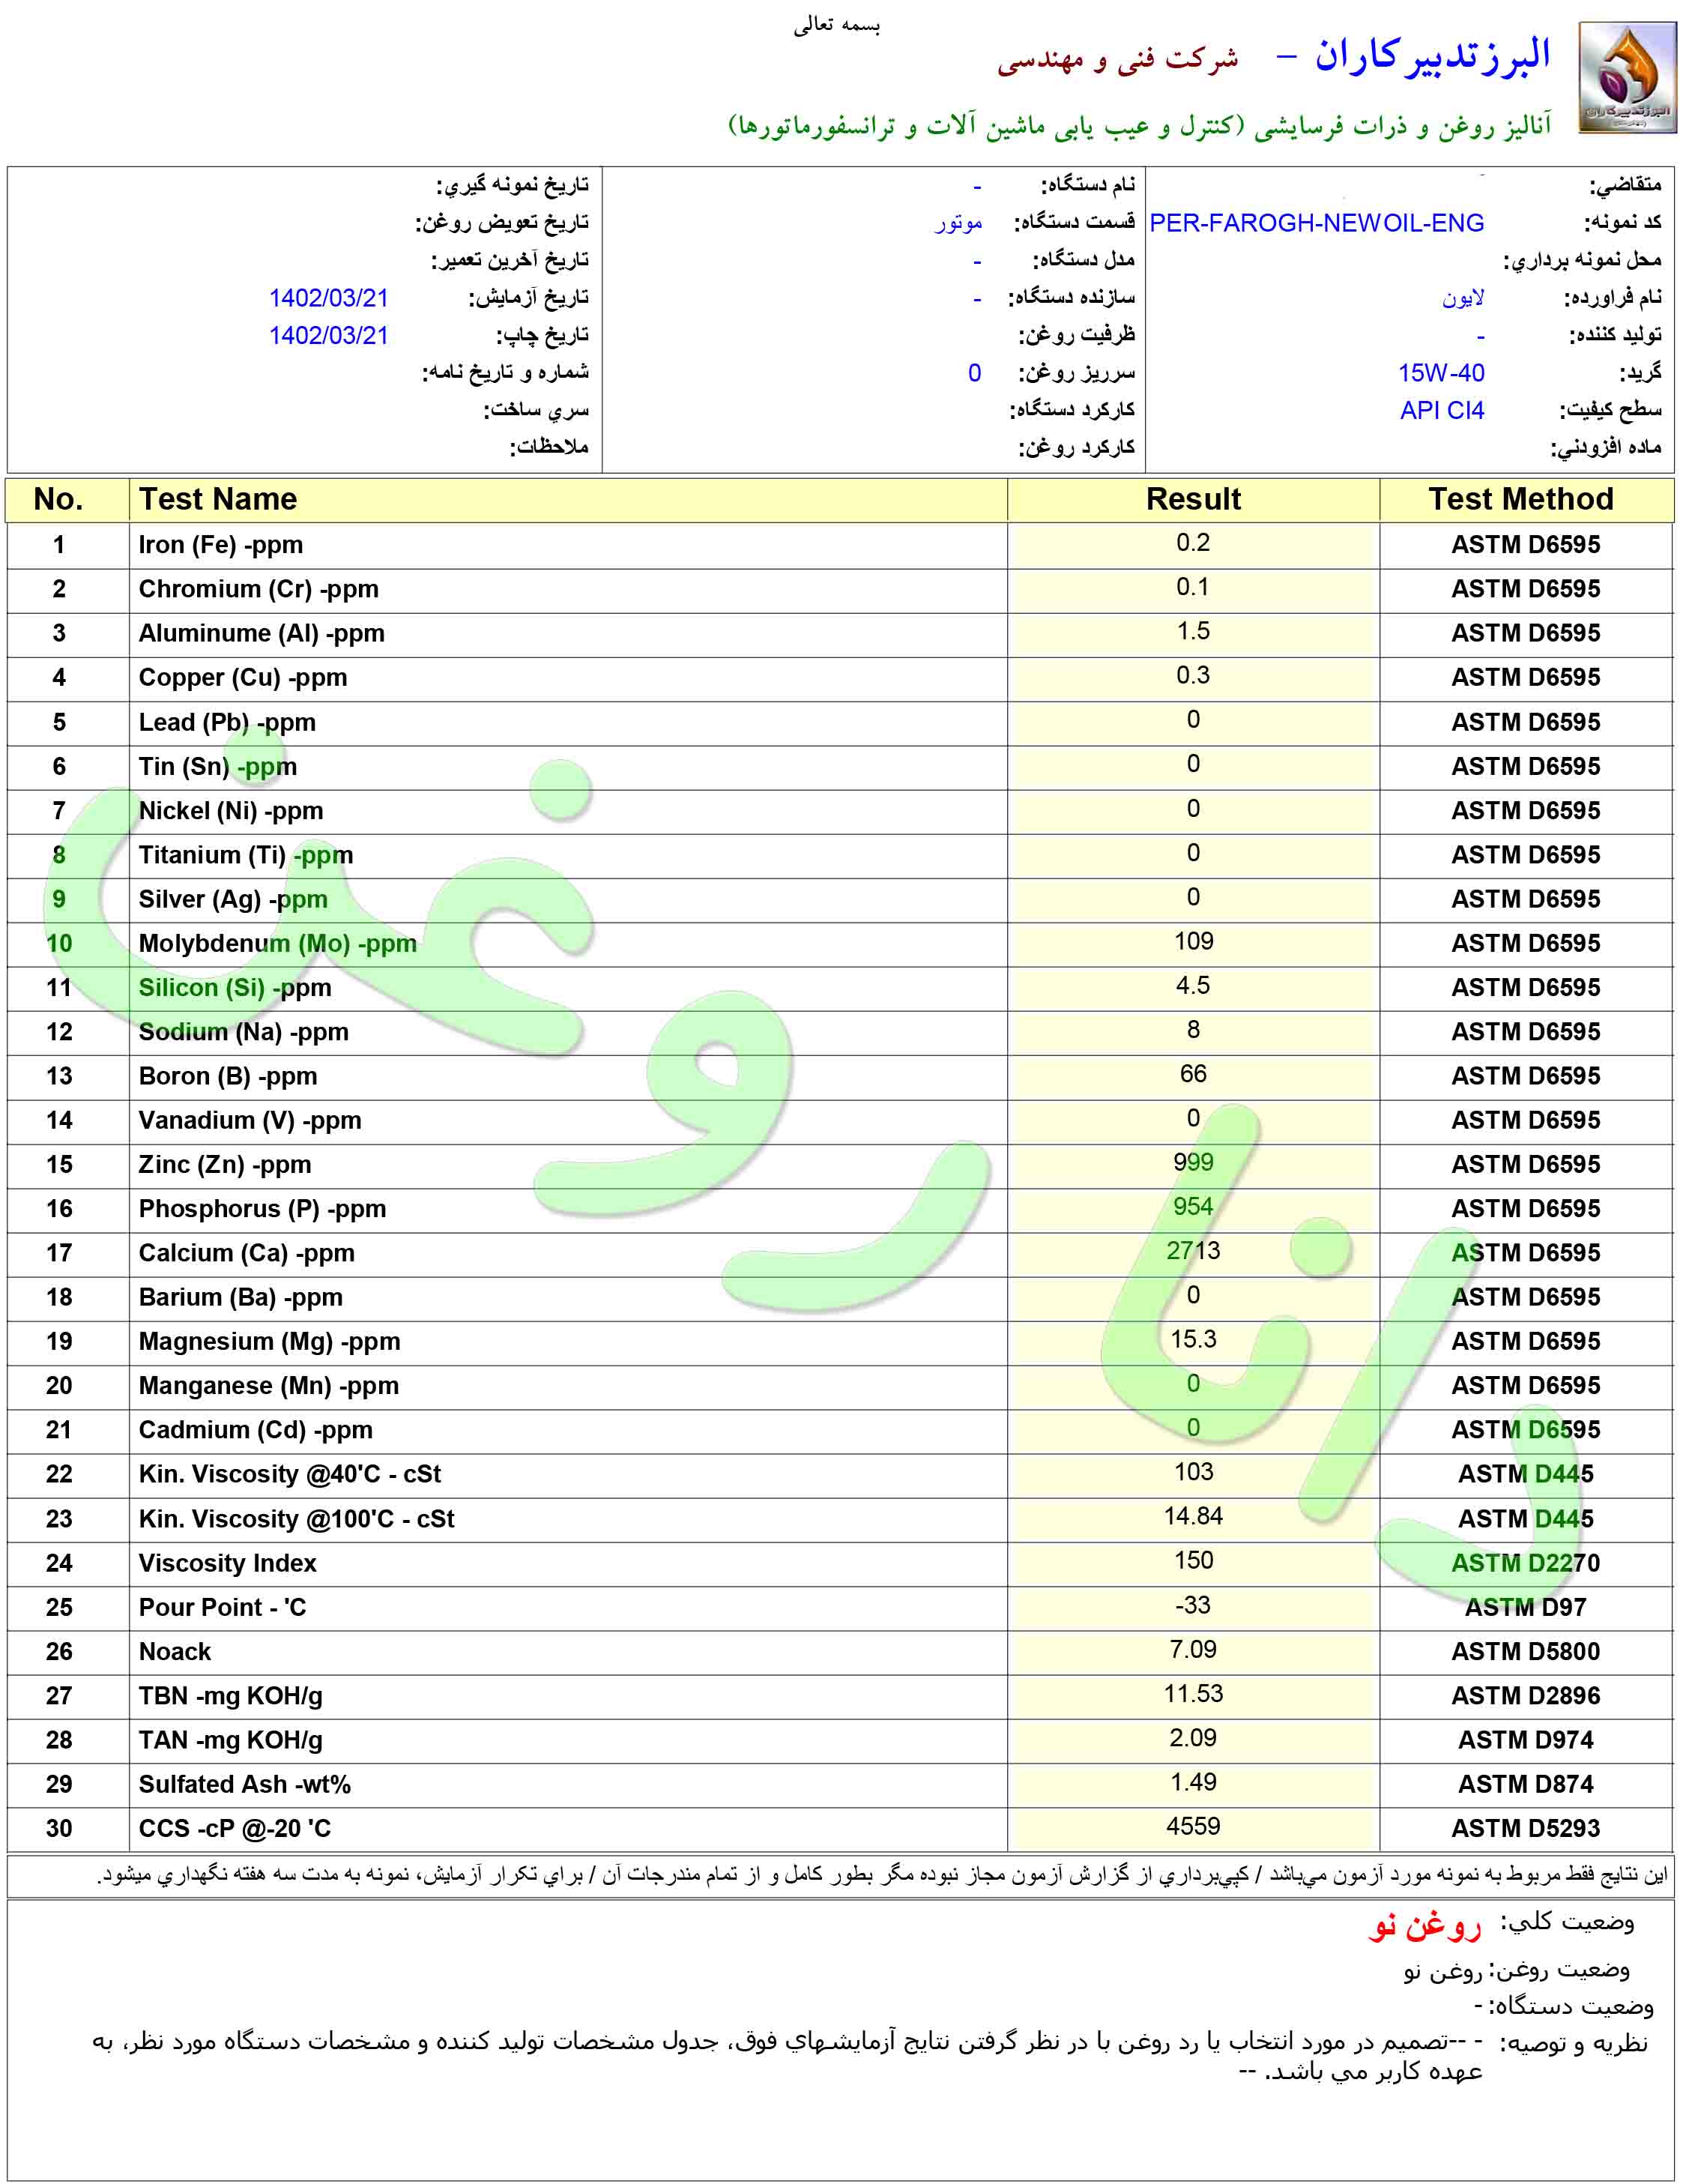The width and height of the screenshot is (1683, 2184).
Task: Select Titanium (Ti) -ppm test name
Action: click(246, 855)
